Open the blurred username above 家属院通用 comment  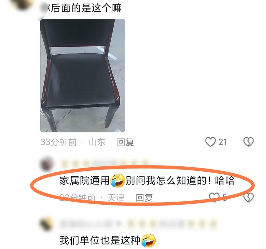104,163
